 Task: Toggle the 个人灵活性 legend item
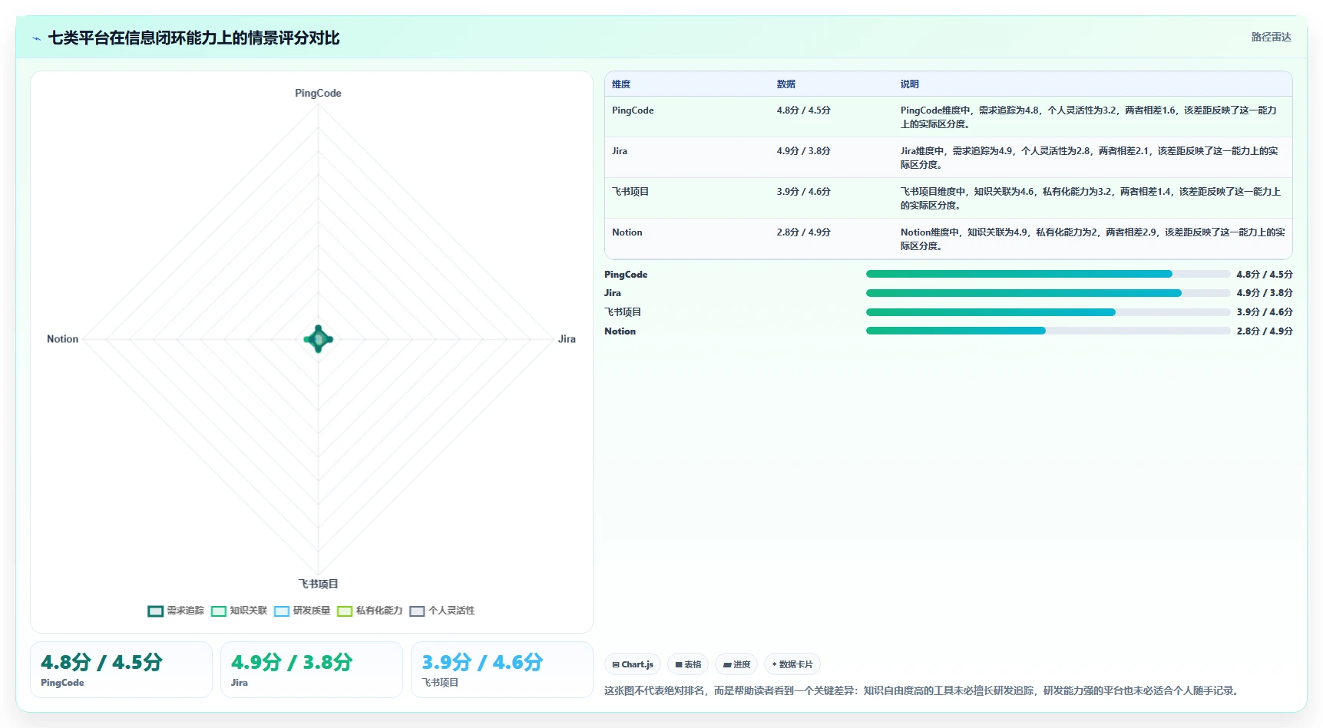coord(442,611)
